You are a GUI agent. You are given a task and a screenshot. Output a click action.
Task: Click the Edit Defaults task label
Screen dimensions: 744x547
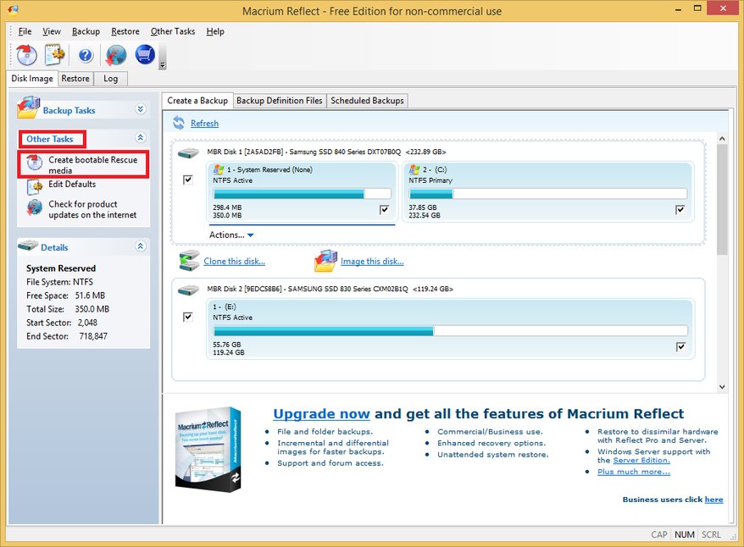(72, 184)
